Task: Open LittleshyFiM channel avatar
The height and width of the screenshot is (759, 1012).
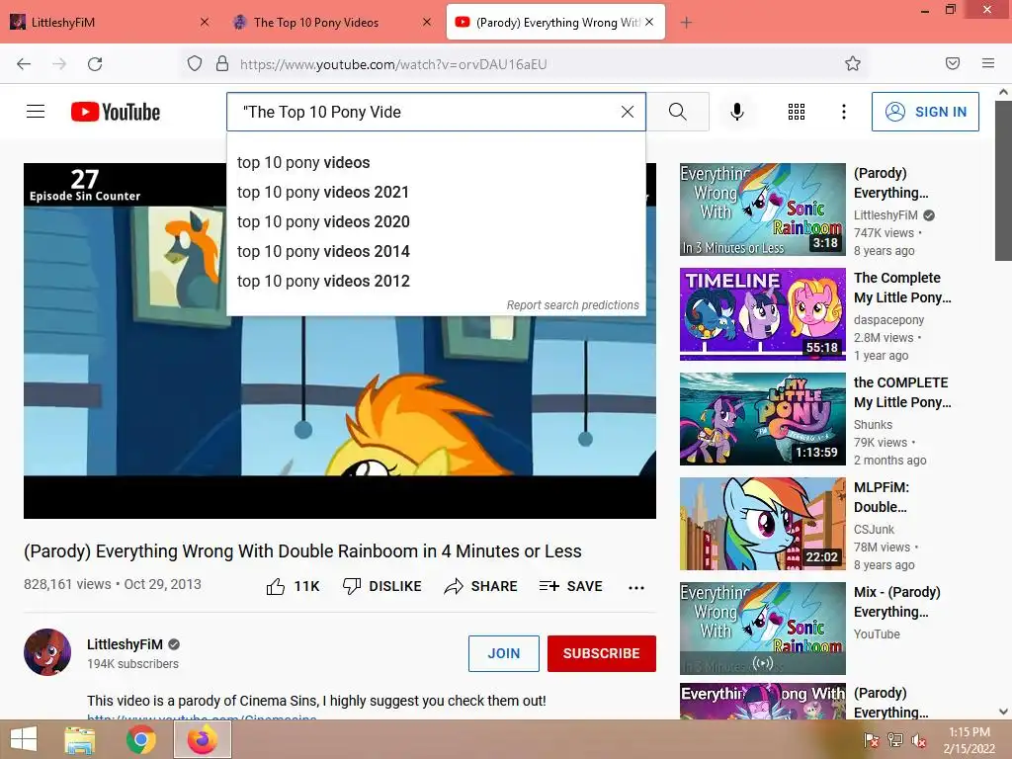Action: coord(47,652)
